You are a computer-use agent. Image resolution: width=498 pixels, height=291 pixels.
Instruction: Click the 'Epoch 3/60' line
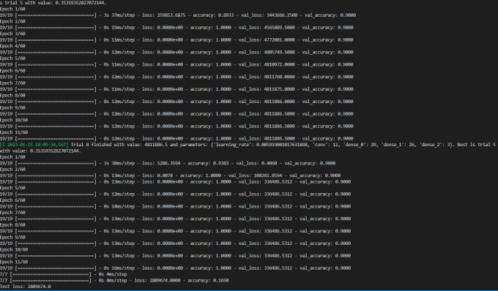[x=12, y=34]
